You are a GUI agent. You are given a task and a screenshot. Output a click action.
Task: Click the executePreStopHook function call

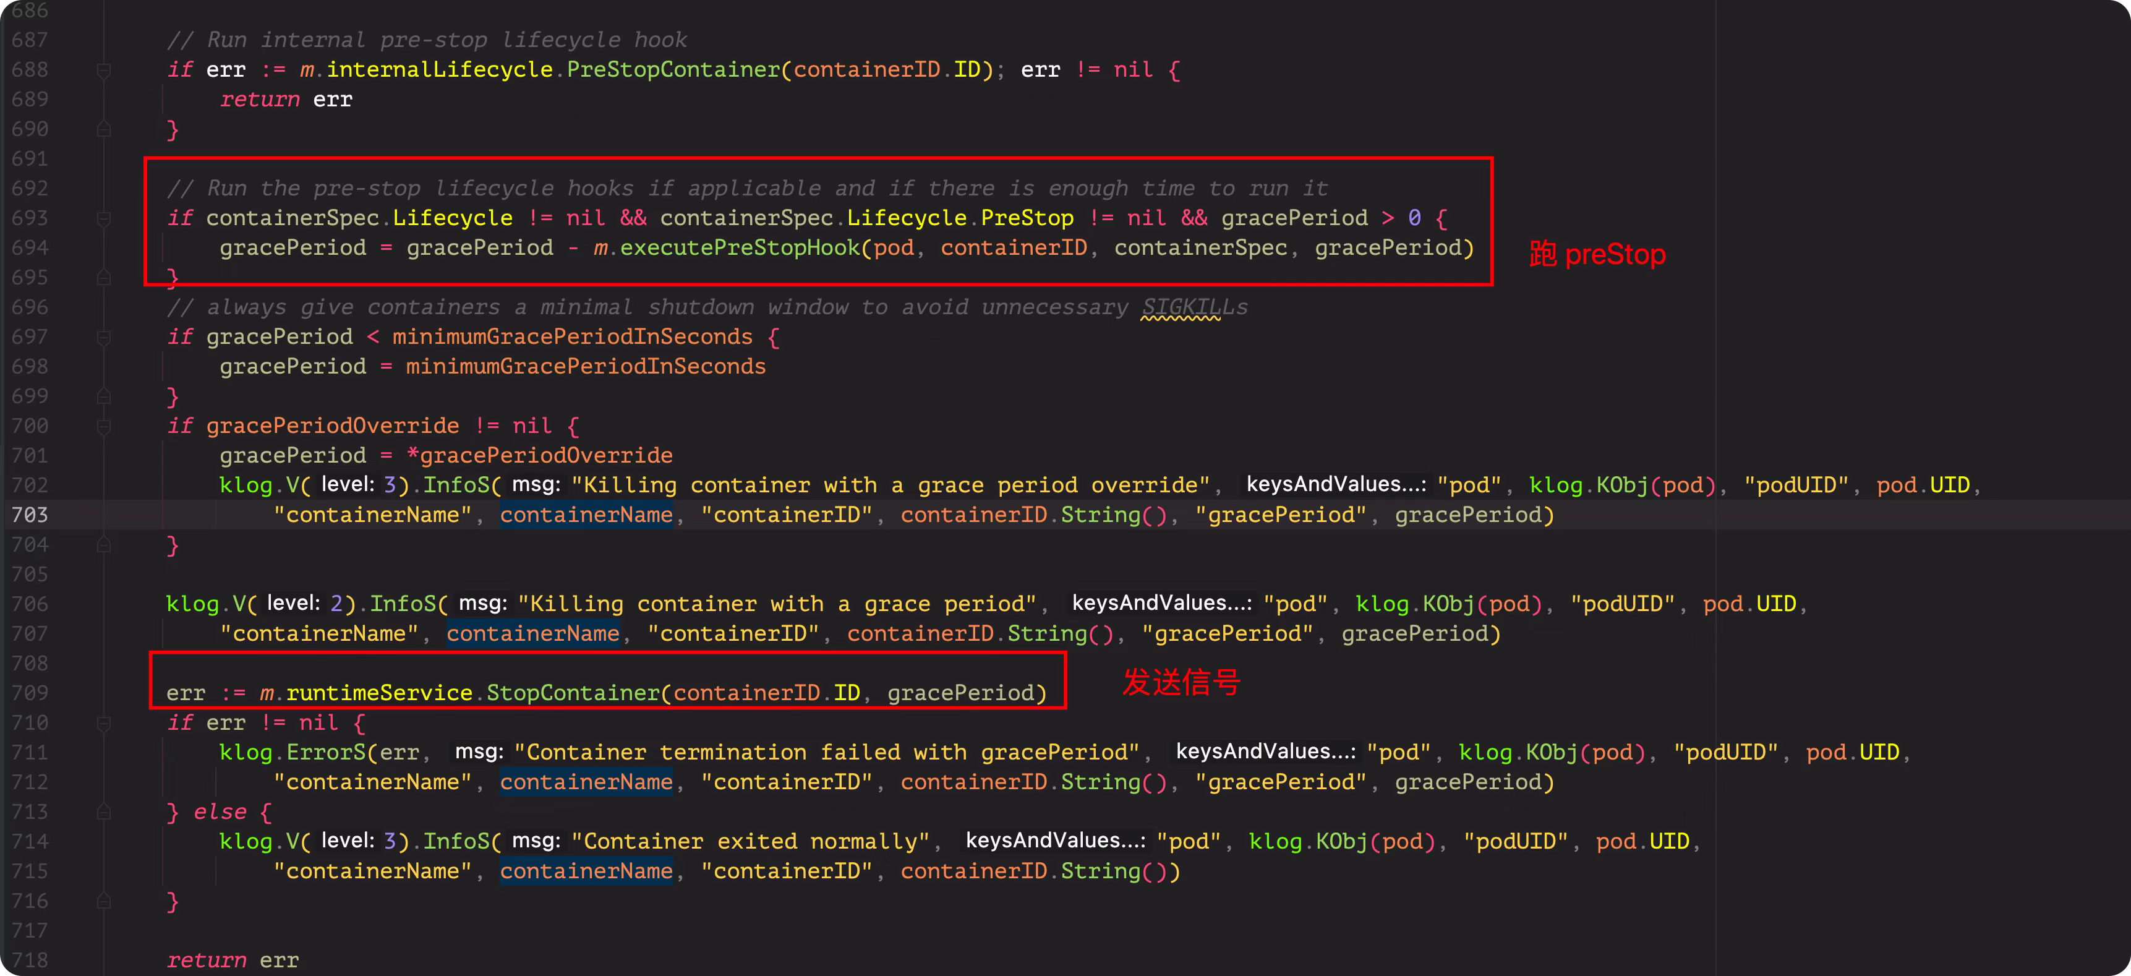pyautogui.click(x=739, y=248)
